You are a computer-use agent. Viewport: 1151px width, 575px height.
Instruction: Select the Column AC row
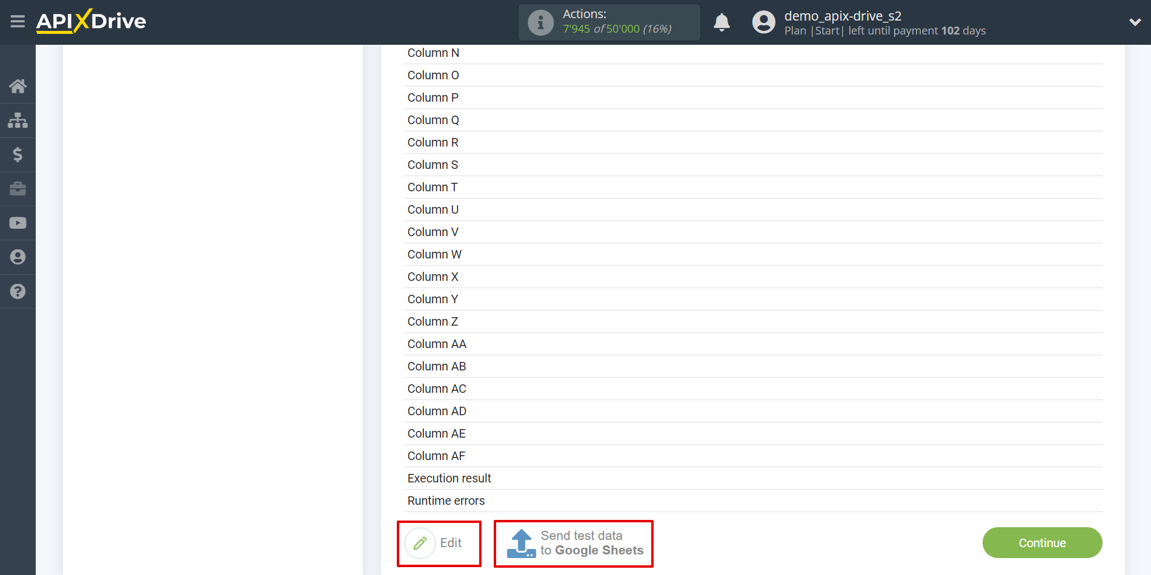[x=752, y=389]
